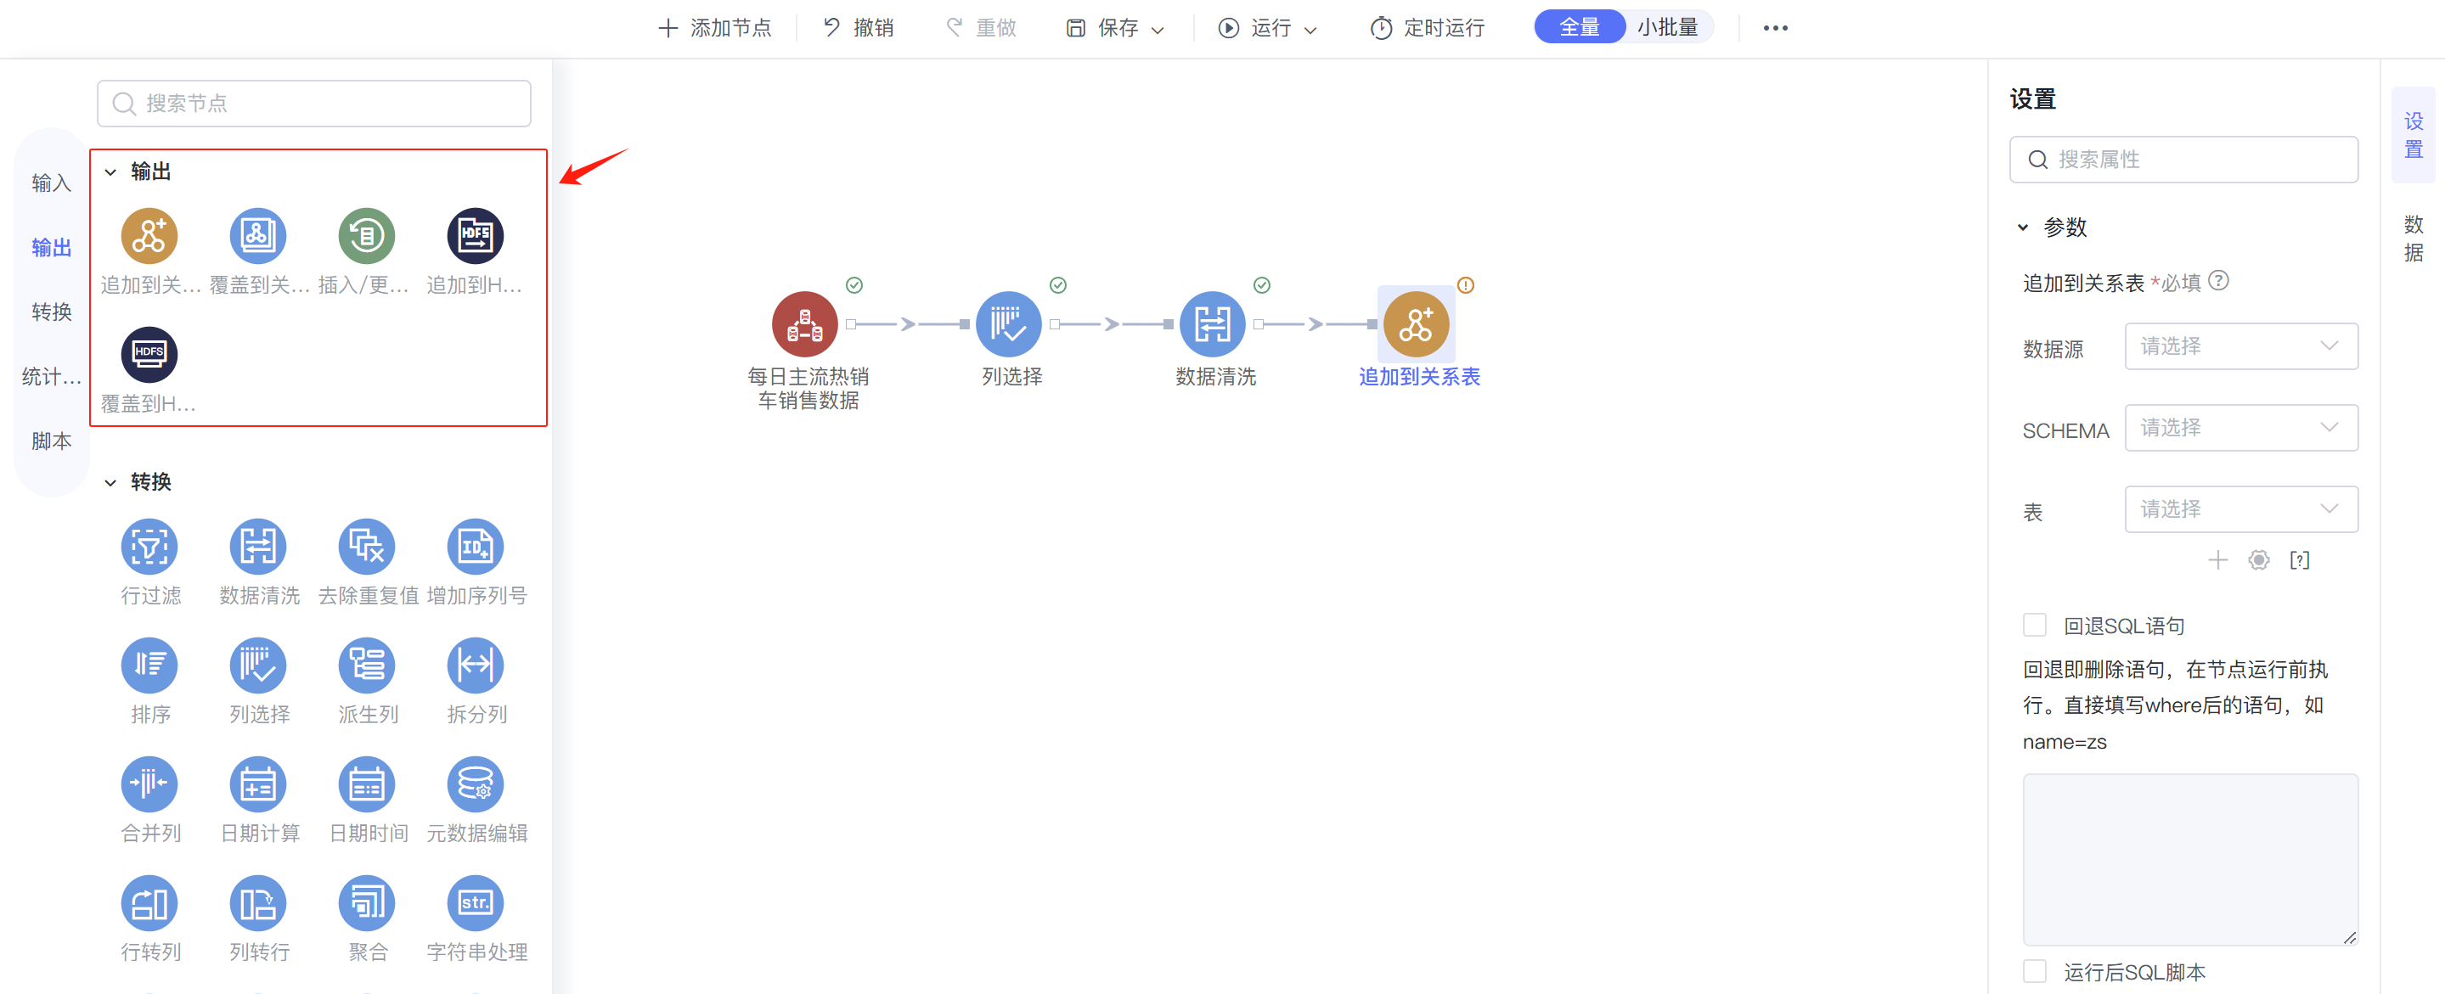Collapse the 转换 node group
This screenshot has height=994, width=2445.
(x=110, y=483)
